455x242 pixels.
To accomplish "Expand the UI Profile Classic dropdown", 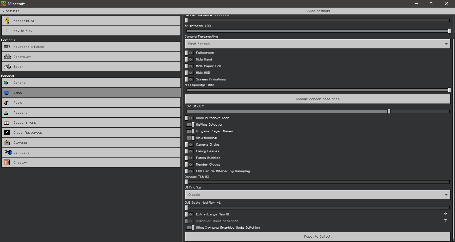I will point(317,195).
